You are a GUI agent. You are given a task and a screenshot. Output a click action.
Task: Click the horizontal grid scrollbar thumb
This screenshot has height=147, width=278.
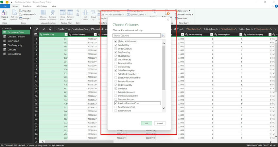[x=79, y=142]
